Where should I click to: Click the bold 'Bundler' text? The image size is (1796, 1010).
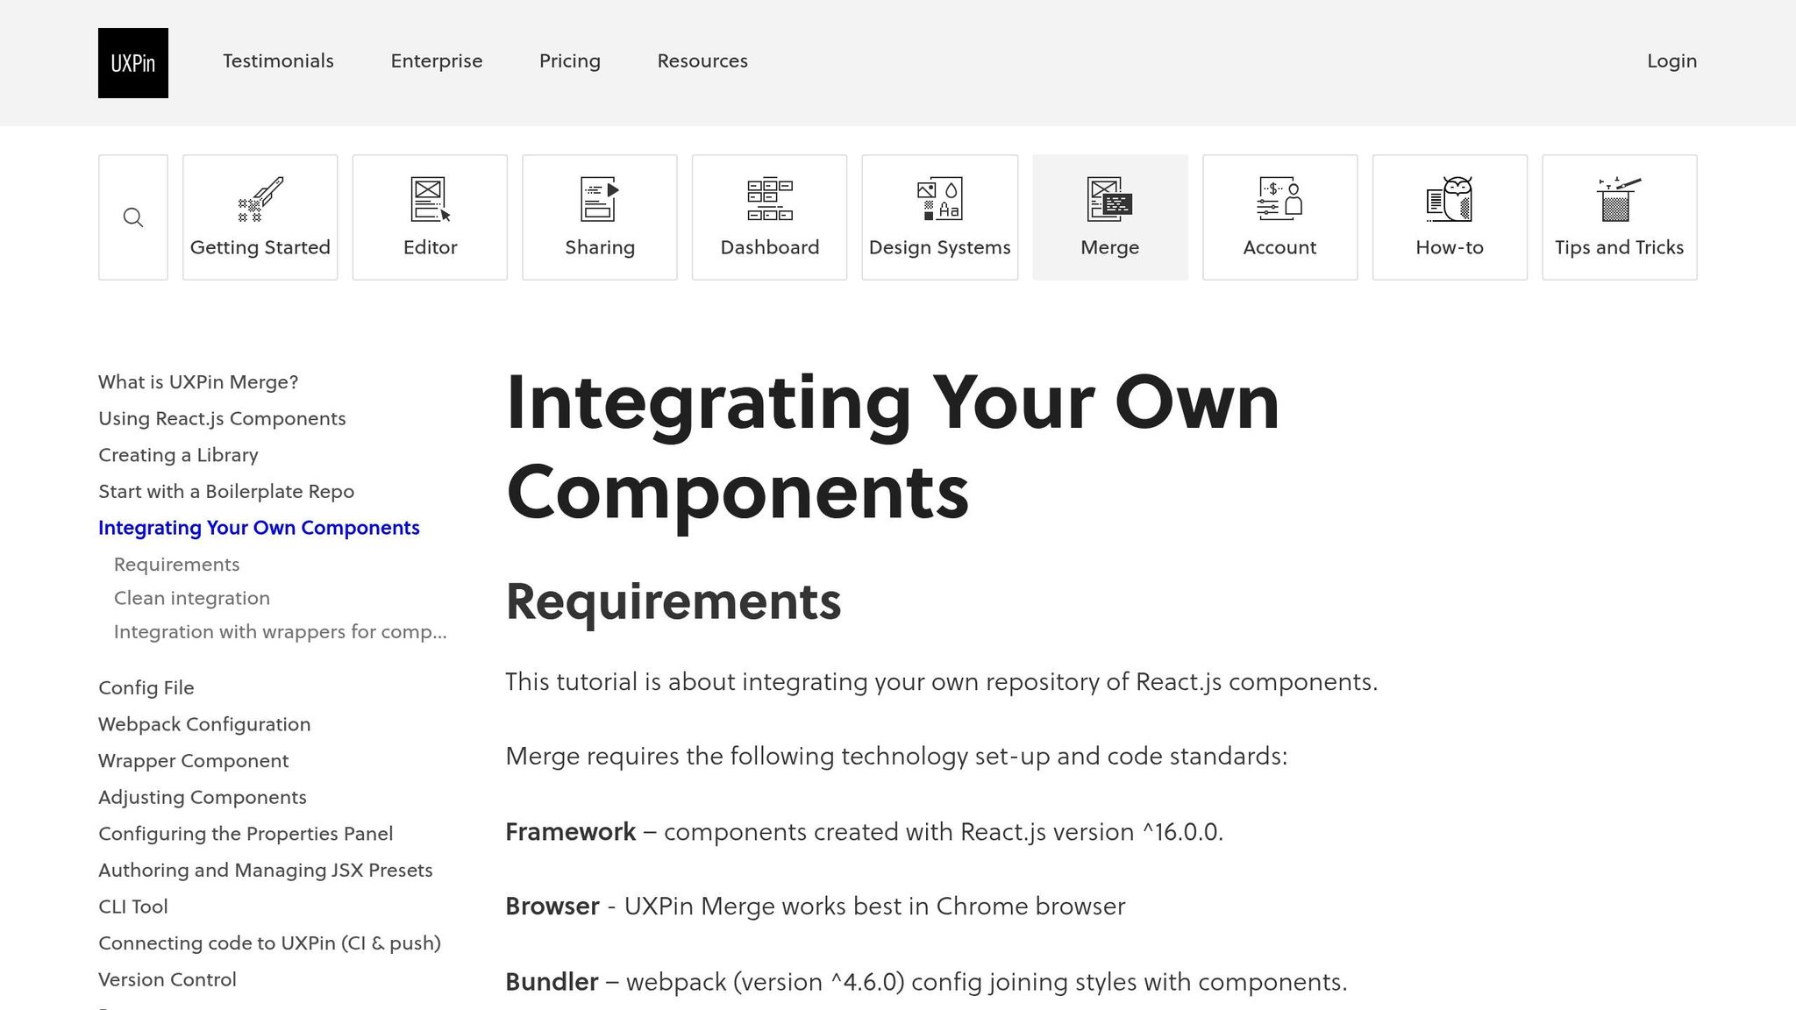click(552, 981)
